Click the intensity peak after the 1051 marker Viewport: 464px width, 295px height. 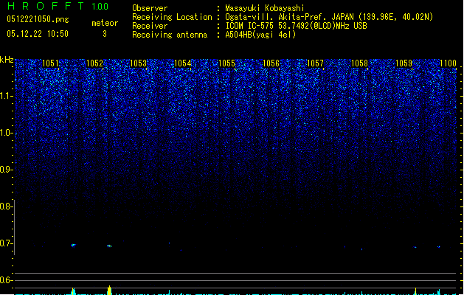coord(73,291)
